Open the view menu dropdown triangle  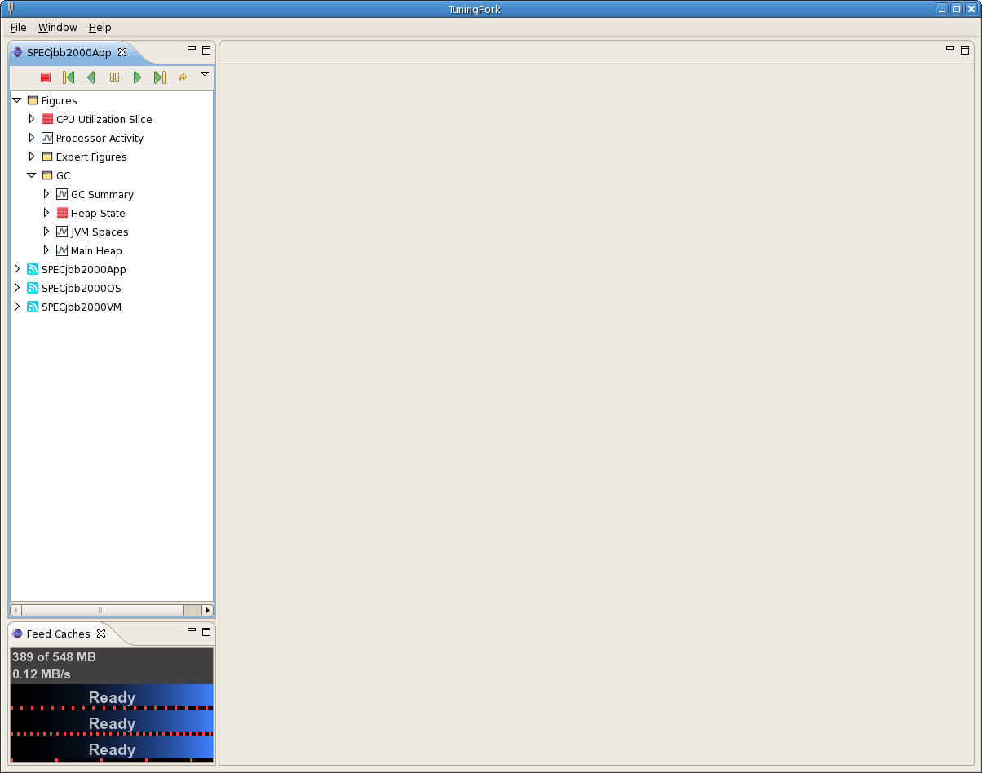click(205, 74)
